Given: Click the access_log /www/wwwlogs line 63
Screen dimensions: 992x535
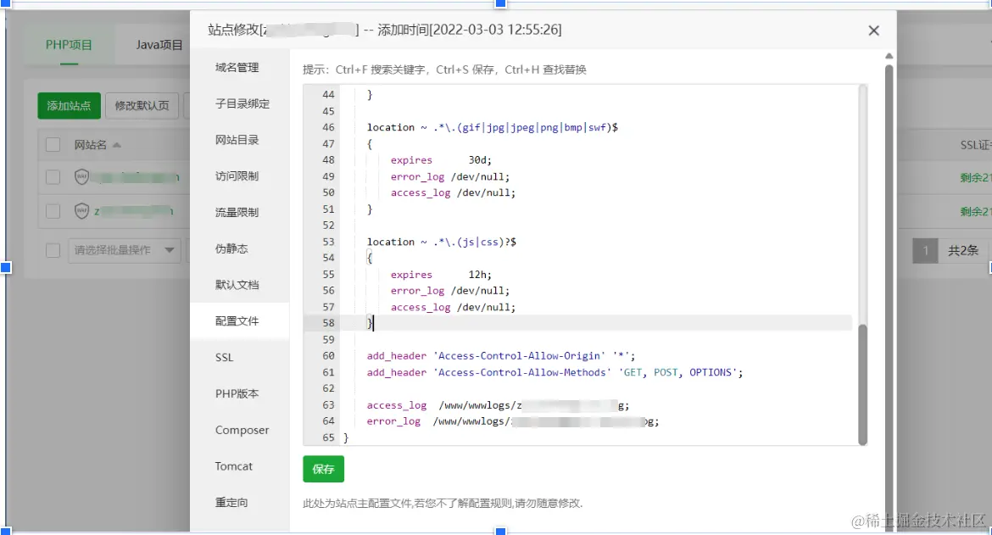Looking at the screenshot, I should tap(498, 405).
